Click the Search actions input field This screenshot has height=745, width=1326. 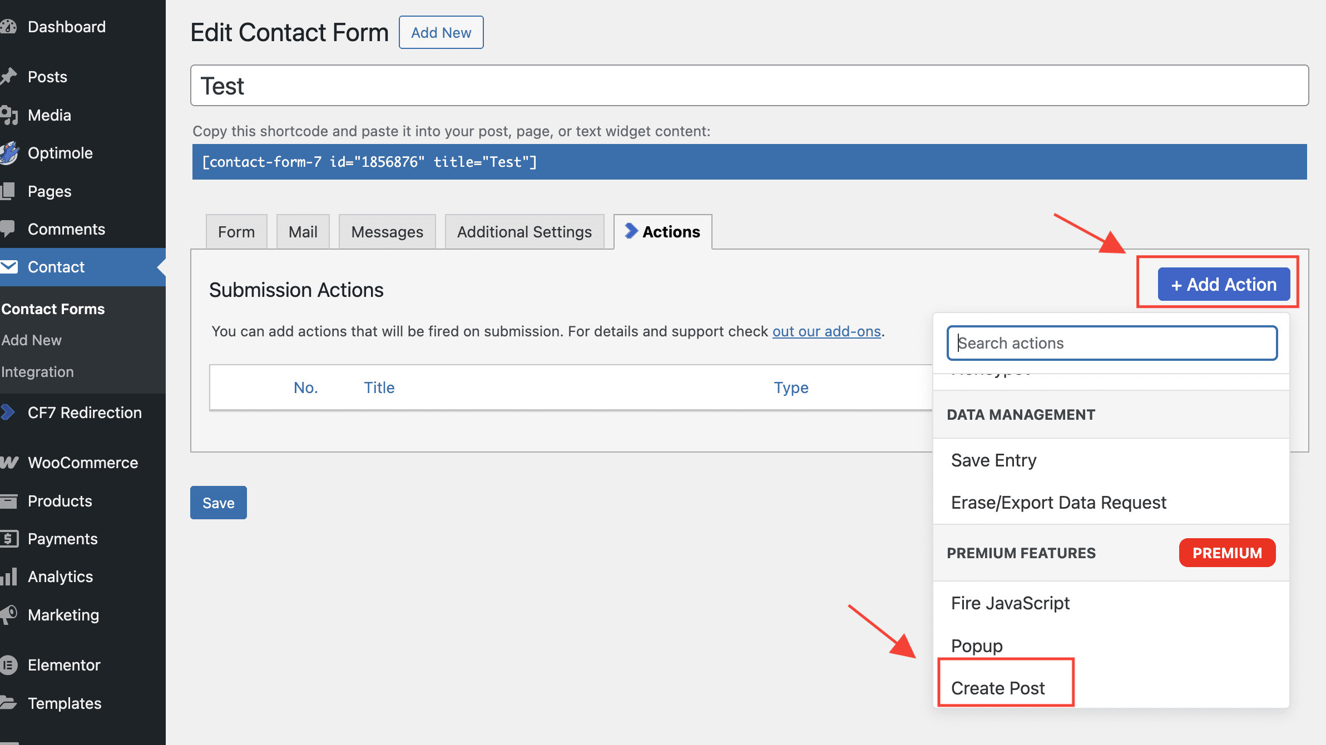[x=1111, y=343]
